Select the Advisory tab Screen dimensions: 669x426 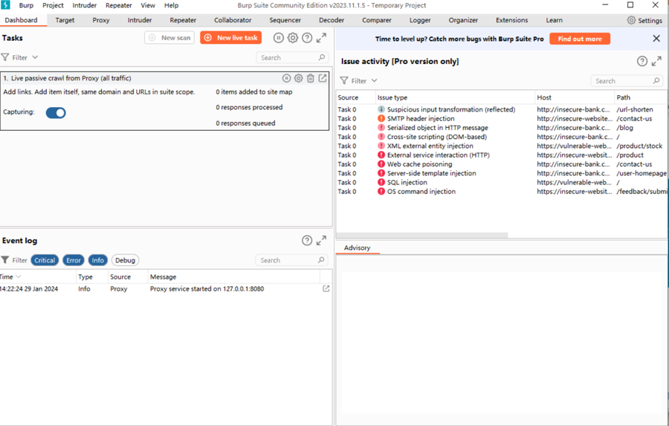coord(357,248)
